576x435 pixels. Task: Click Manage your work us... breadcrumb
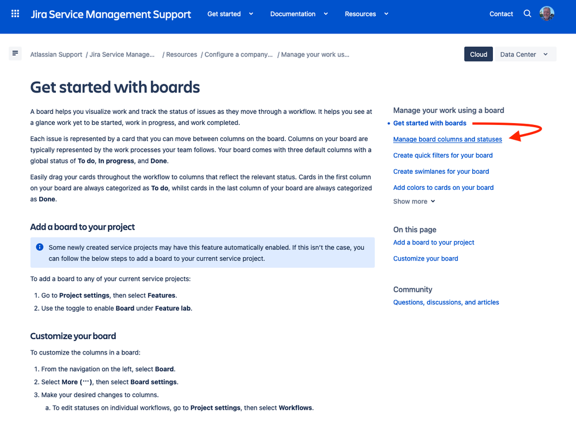[x=315, y=55]
